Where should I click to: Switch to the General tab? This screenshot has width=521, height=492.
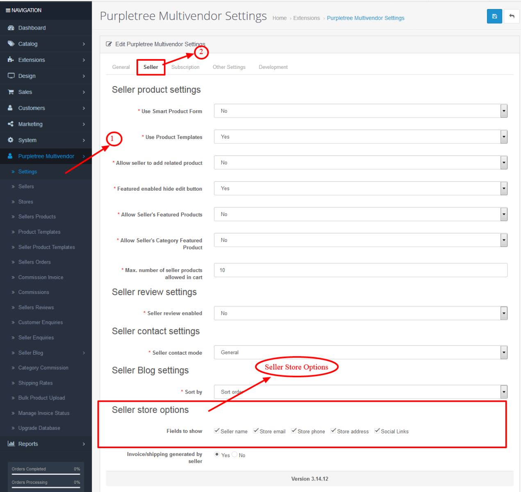121,67
